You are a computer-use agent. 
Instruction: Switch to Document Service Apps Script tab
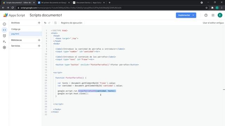pos(89,2)
